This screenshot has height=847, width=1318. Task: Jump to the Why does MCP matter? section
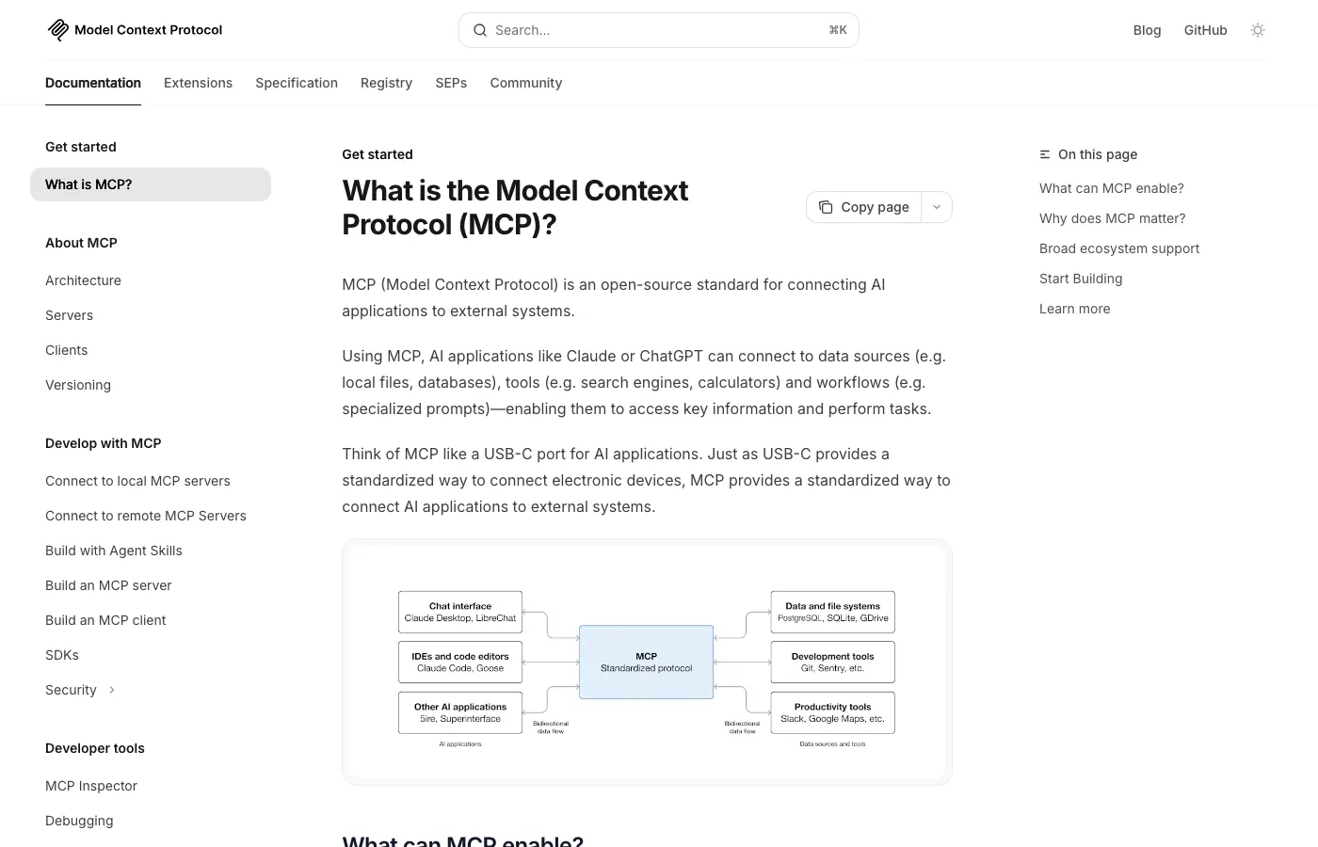[1112, 218]
